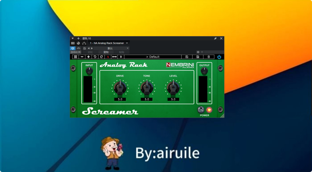Click the INPUT gain knob
The image size is (312, 172).
pos(89,71)
